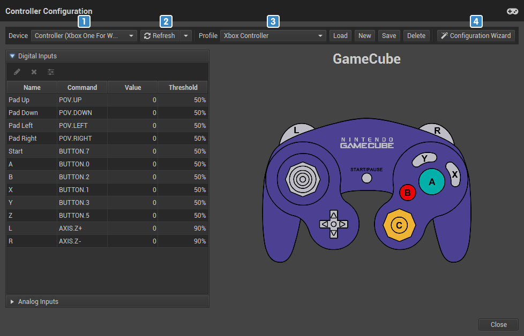
Task: Click the X delete icon above the table
Action: coord(34,72)
